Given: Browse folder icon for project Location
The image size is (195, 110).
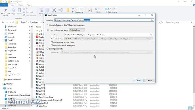Looking at the screenshot, I should 152,20.
